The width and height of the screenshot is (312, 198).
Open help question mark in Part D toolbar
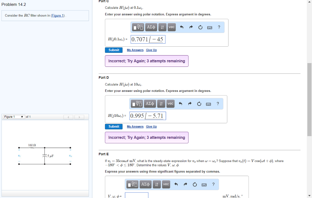tap(218, 104)
